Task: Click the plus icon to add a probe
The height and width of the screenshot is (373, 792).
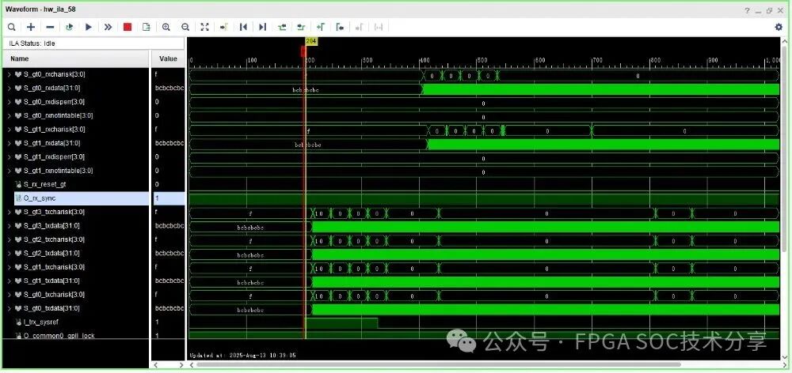Action: [31, 27]
